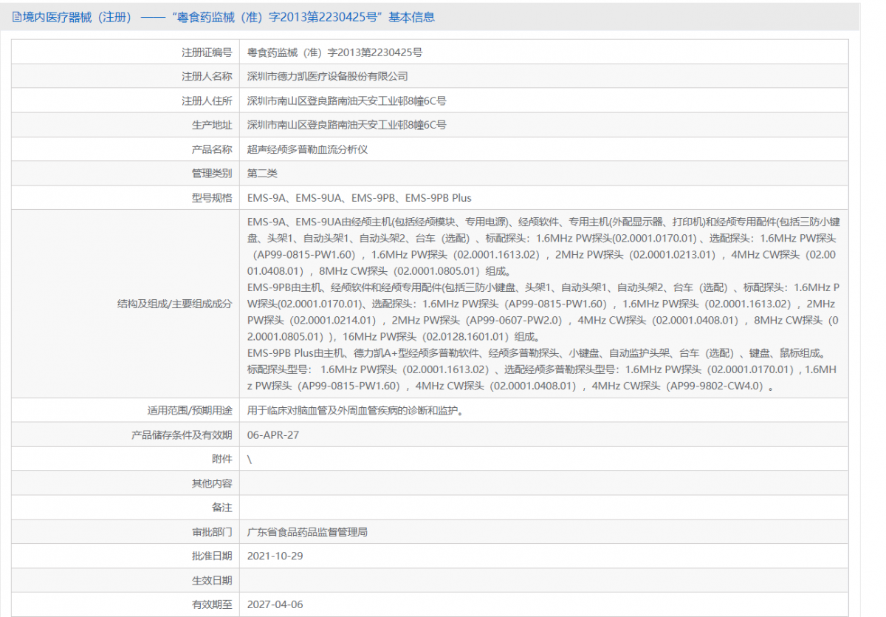The image size is (886, 617).
Task: Click the model list starting with EMS-9A、EMS-9UA
Action: (360, 197)
